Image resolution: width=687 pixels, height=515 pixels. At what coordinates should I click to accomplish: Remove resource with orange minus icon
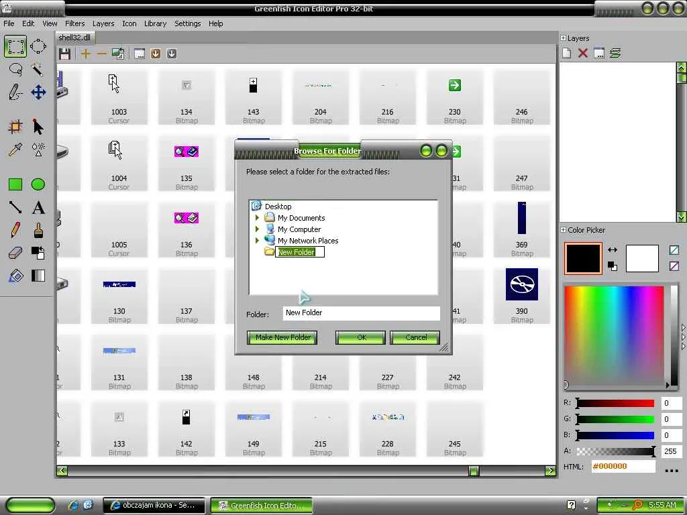click(x=102, y=54)
